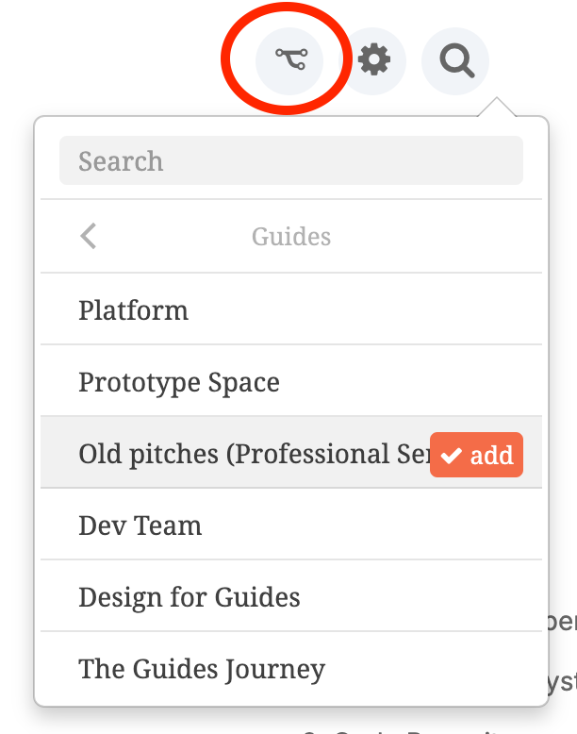The width and height of the screenshot is (577, 734).
Task: Click the checkmark on the add button
Action: click(452, 455)
